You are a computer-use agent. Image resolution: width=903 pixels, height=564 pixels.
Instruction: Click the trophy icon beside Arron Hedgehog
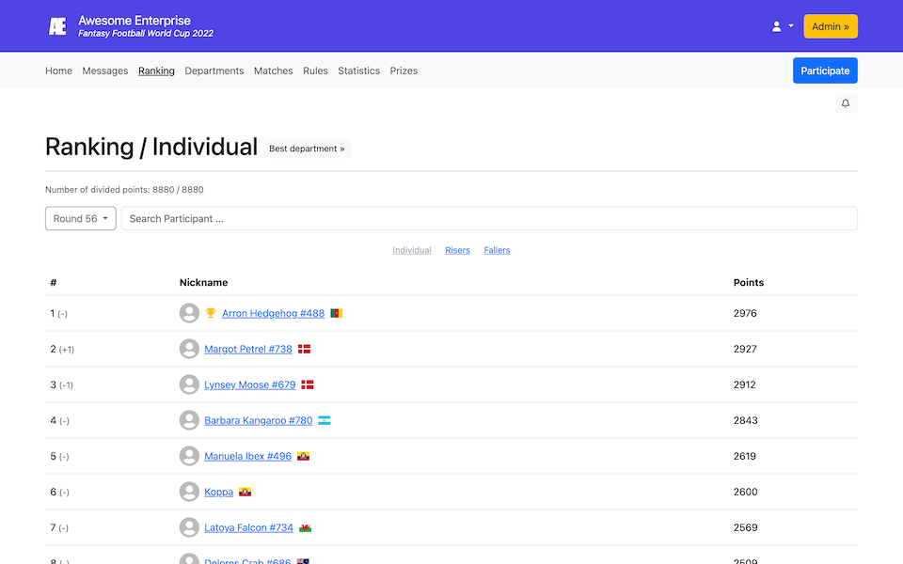(209, 312)
